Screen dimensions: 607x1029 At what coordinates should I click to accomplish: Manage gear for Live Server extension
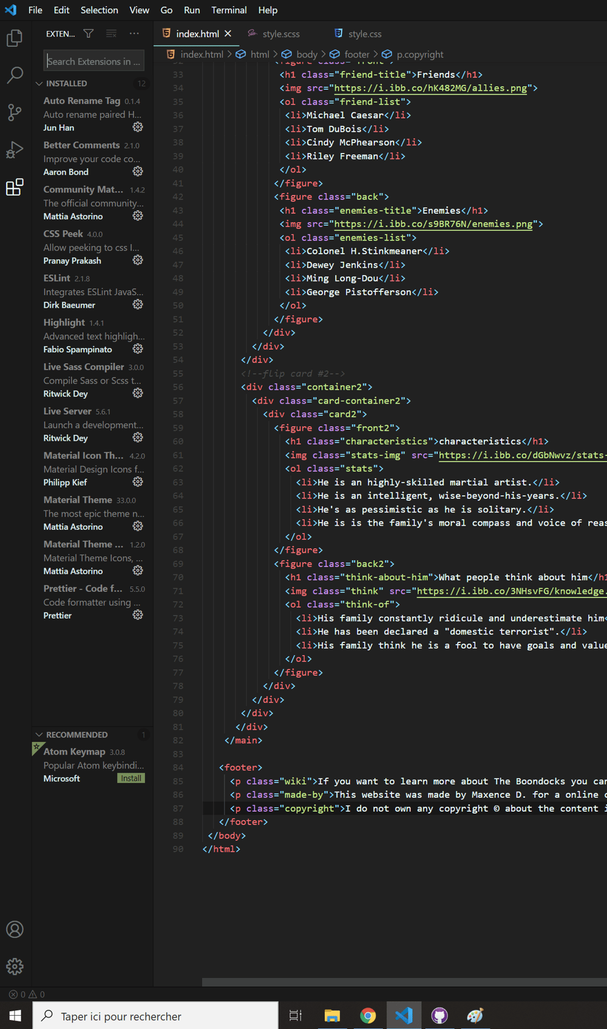138,437
